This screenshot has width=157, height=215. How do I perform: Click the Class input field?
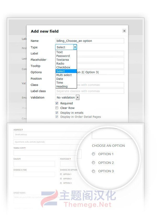click(x=100, y=85)
